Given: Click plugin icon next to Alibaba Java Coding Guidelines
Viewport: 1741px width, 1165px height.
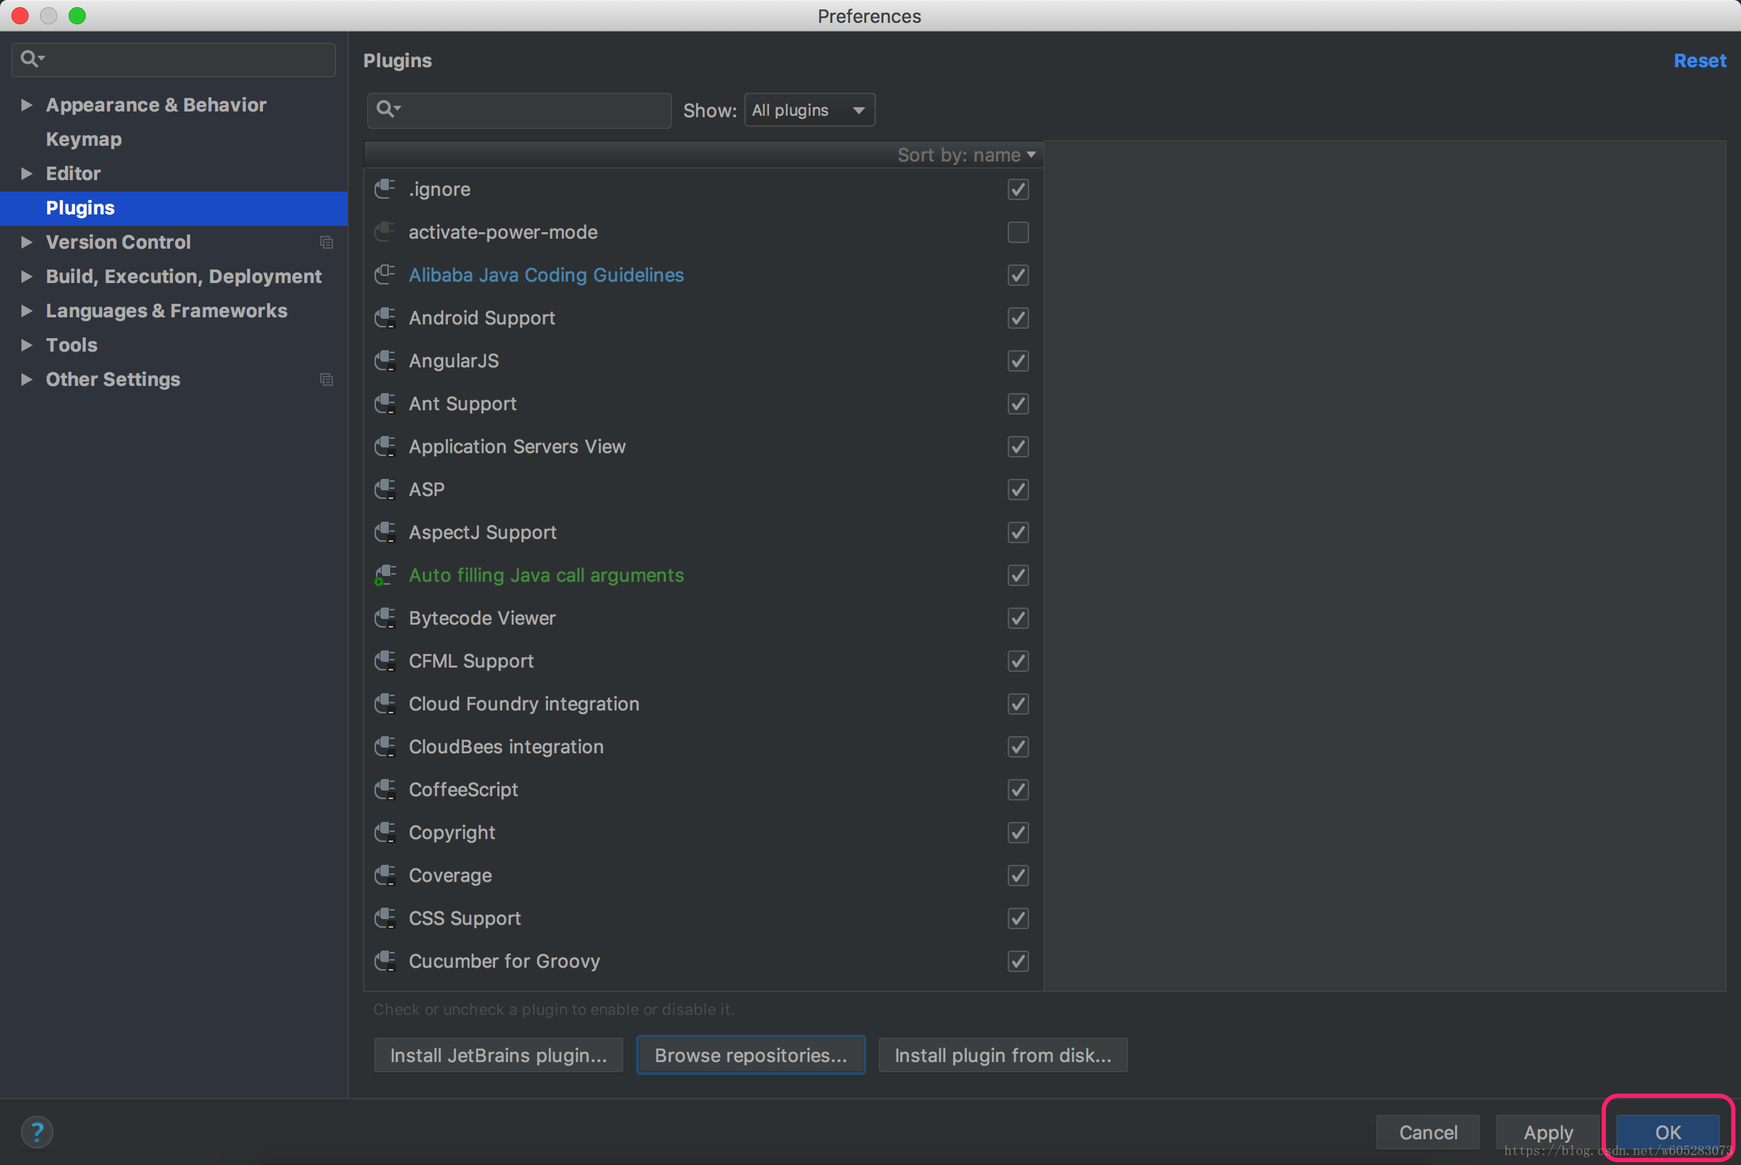Looking at the screenshot, I should click(x=385, y=274).
